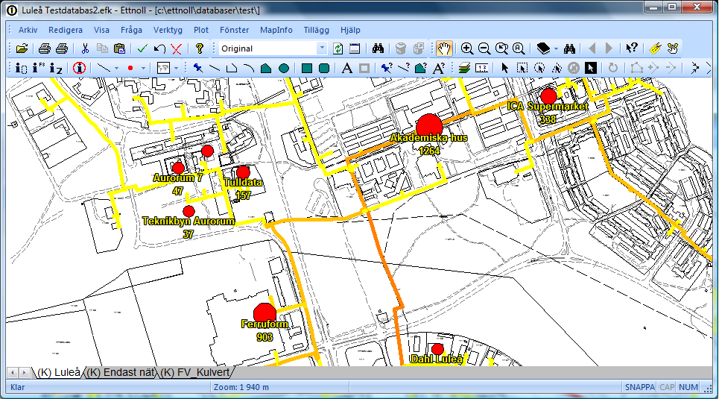This screenshot has height=399, width=719.
Task: Click the first printer icon
Action: 45,48
